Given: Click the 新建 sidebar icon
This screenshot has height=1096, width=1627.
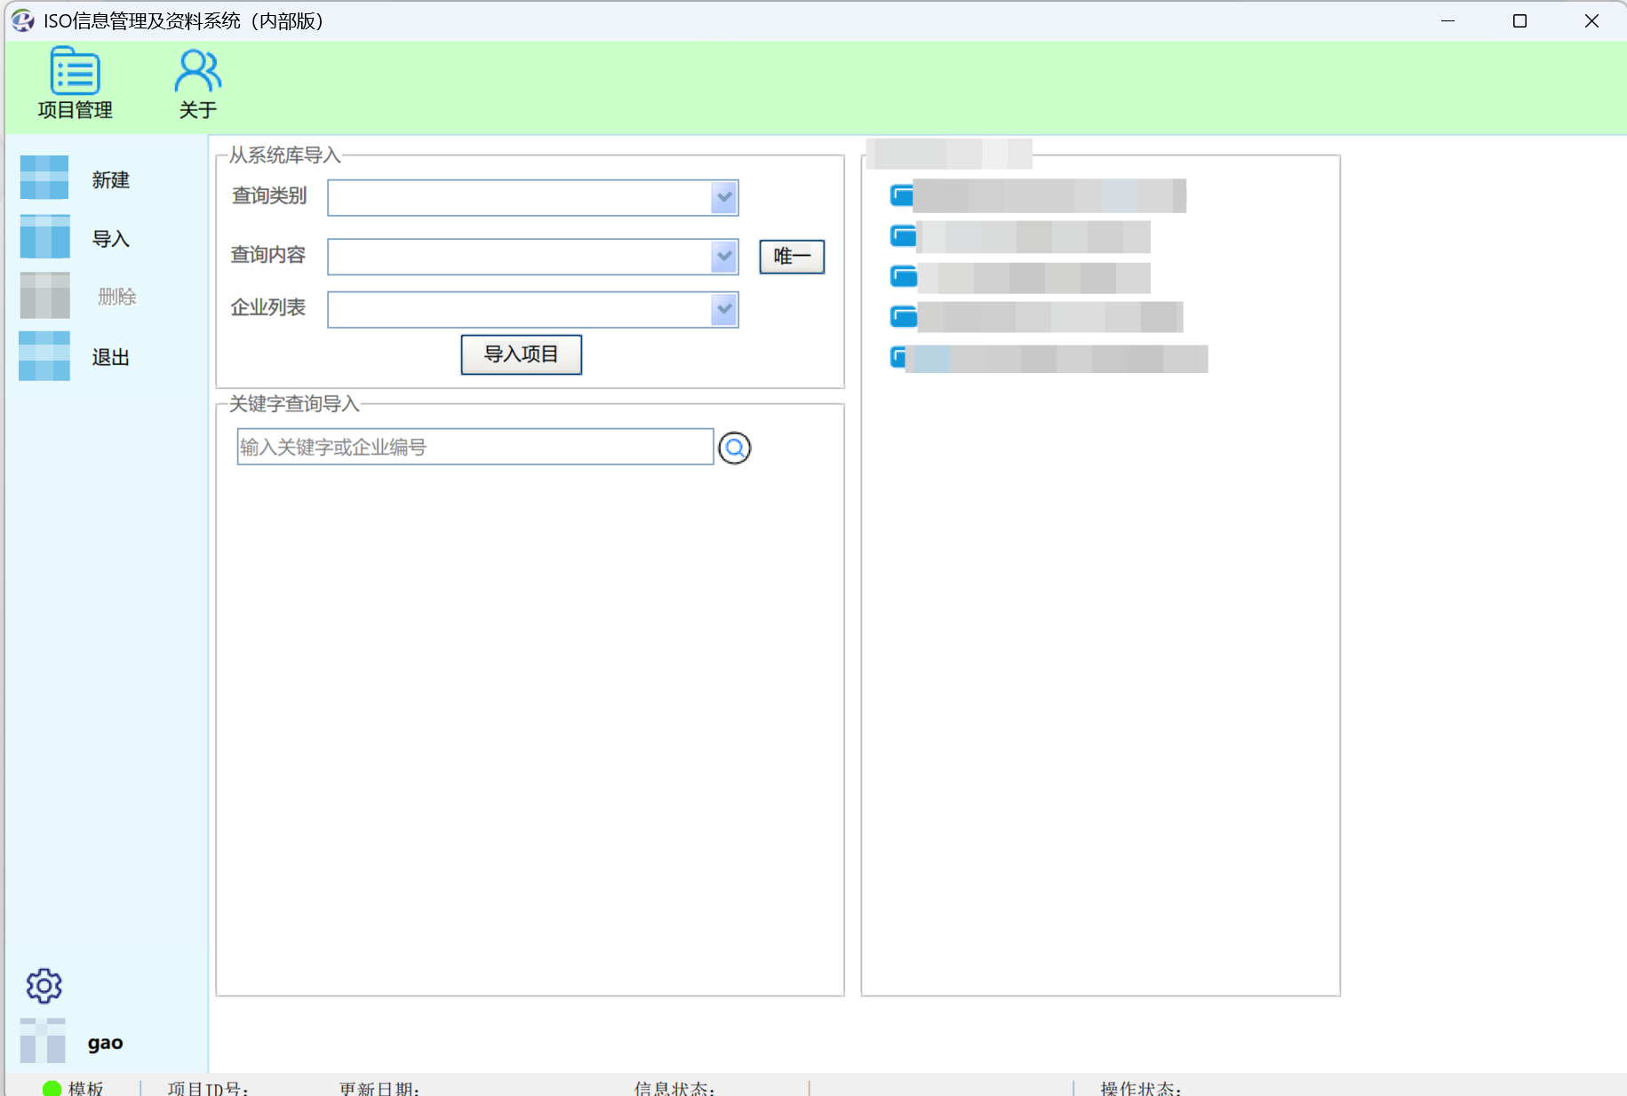Looking at the screenshot, I should [x=44, y=179].
